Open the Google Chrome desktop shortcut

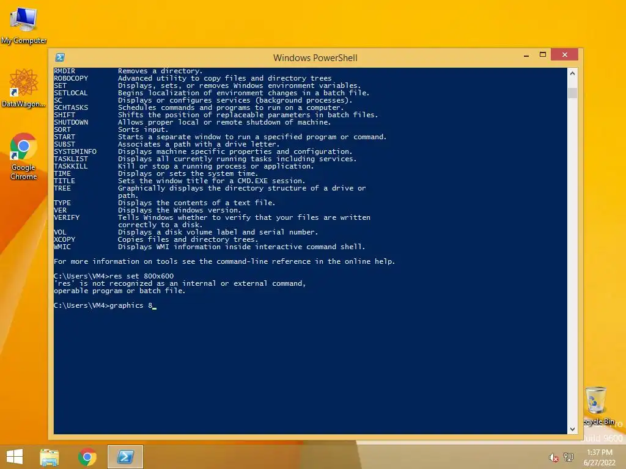[24, 156]
